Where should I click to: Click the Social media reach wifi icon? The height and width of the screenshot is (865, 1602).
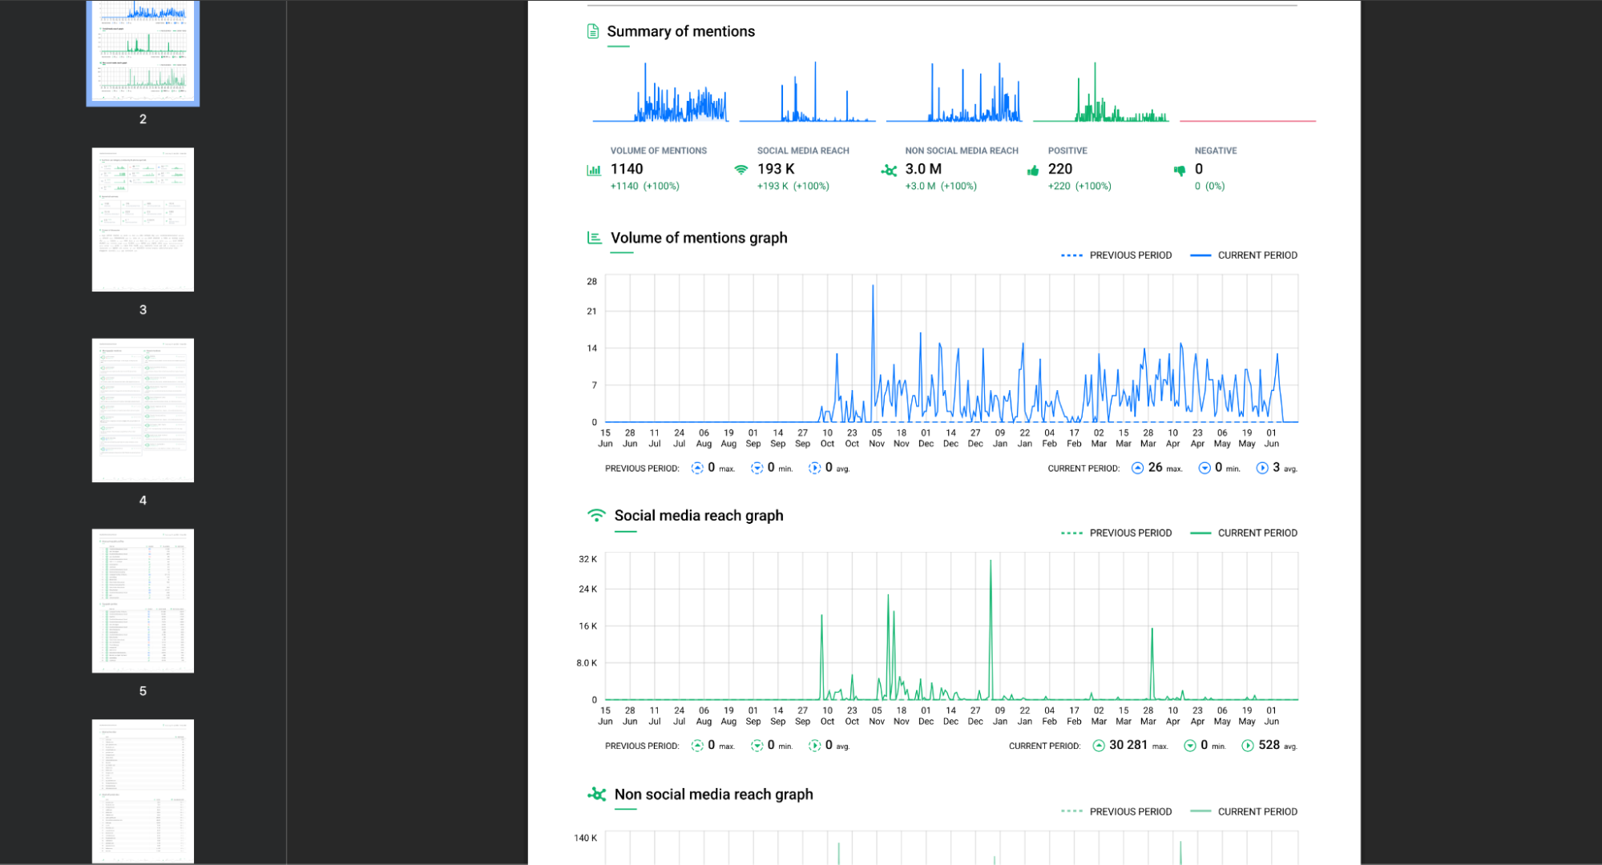click(x=741, y=170)
